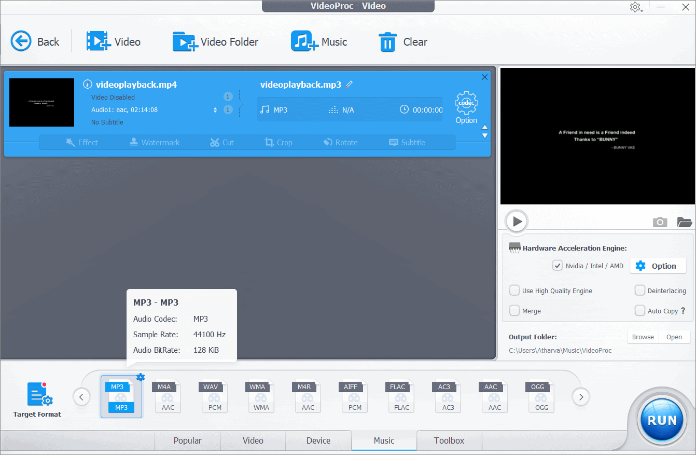This screenshot has width=696, height=455.
Task: Select the WMA format
Action: pos(261,397)
